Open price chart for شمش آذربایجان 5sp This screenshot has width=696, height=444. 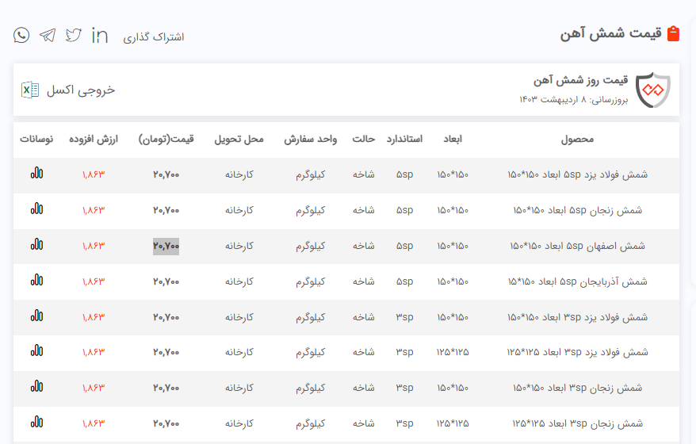[36, 281]
